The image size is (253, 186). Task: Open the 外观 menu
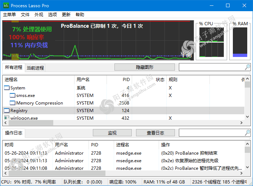[39, 15]
